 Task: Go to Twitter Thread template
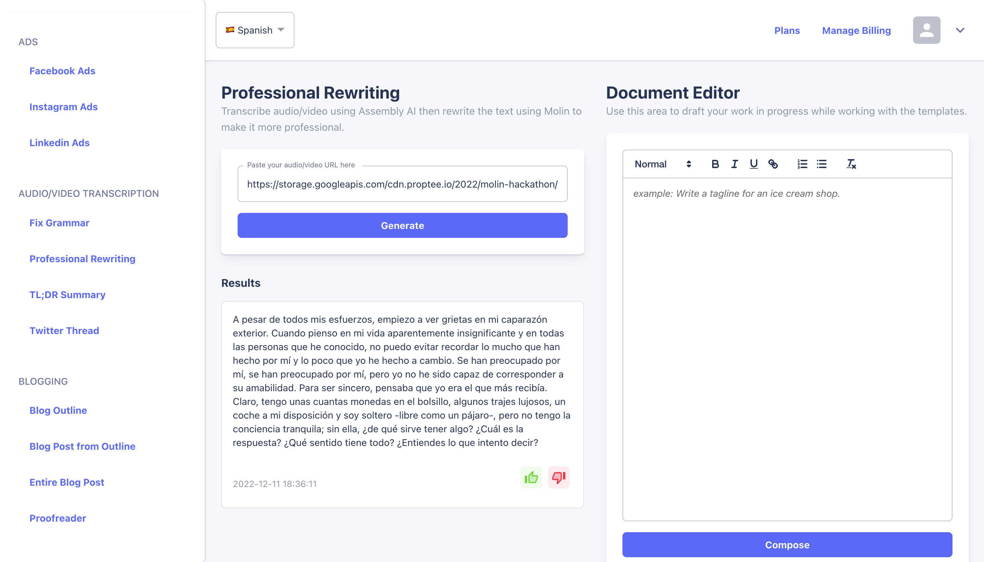tap(64, 330)
